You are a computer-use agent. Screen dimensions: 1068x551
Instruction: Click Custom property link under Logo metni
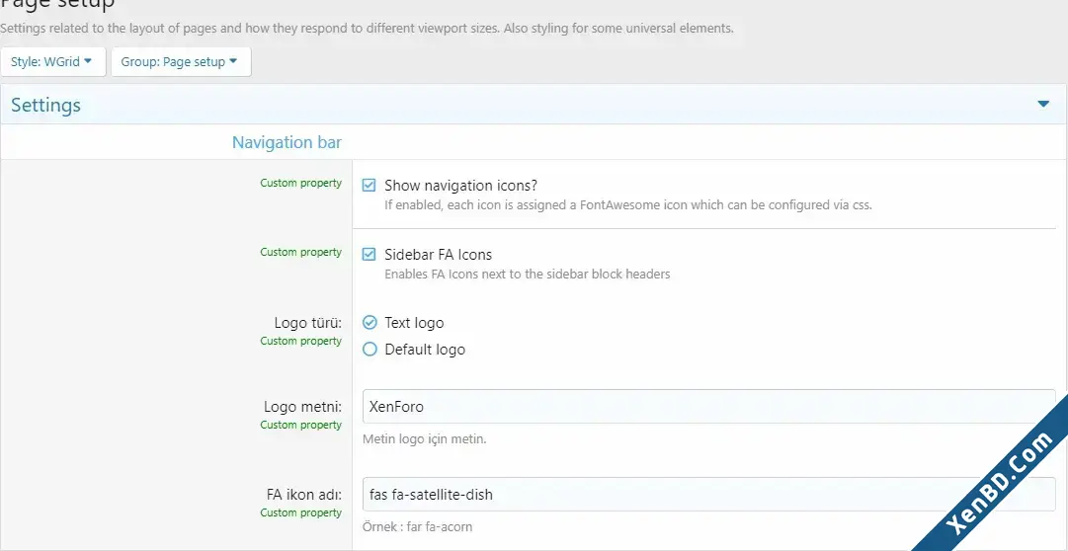tap(300, 425)
